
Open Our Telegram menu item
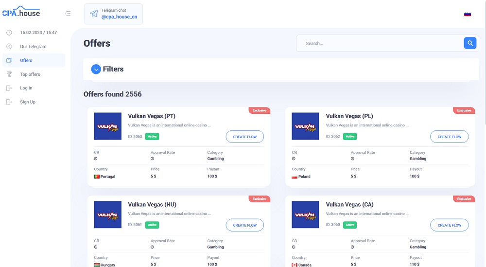tap(33, 47)
